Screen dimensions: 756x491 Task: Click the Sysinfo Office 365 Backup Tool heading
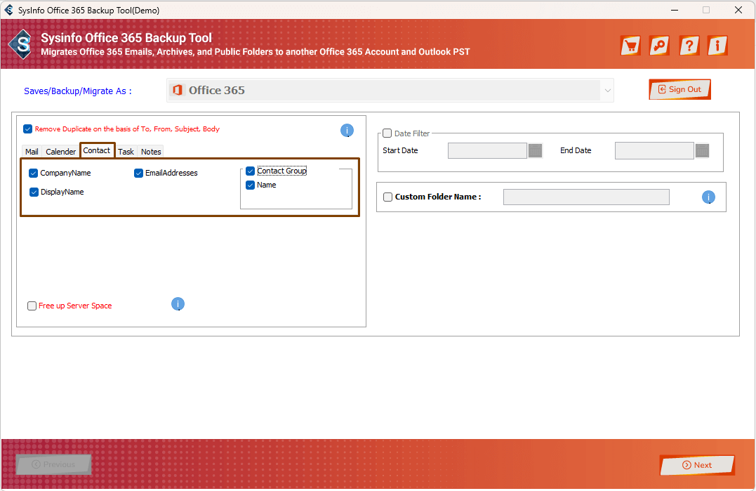[x=126, y=38]
